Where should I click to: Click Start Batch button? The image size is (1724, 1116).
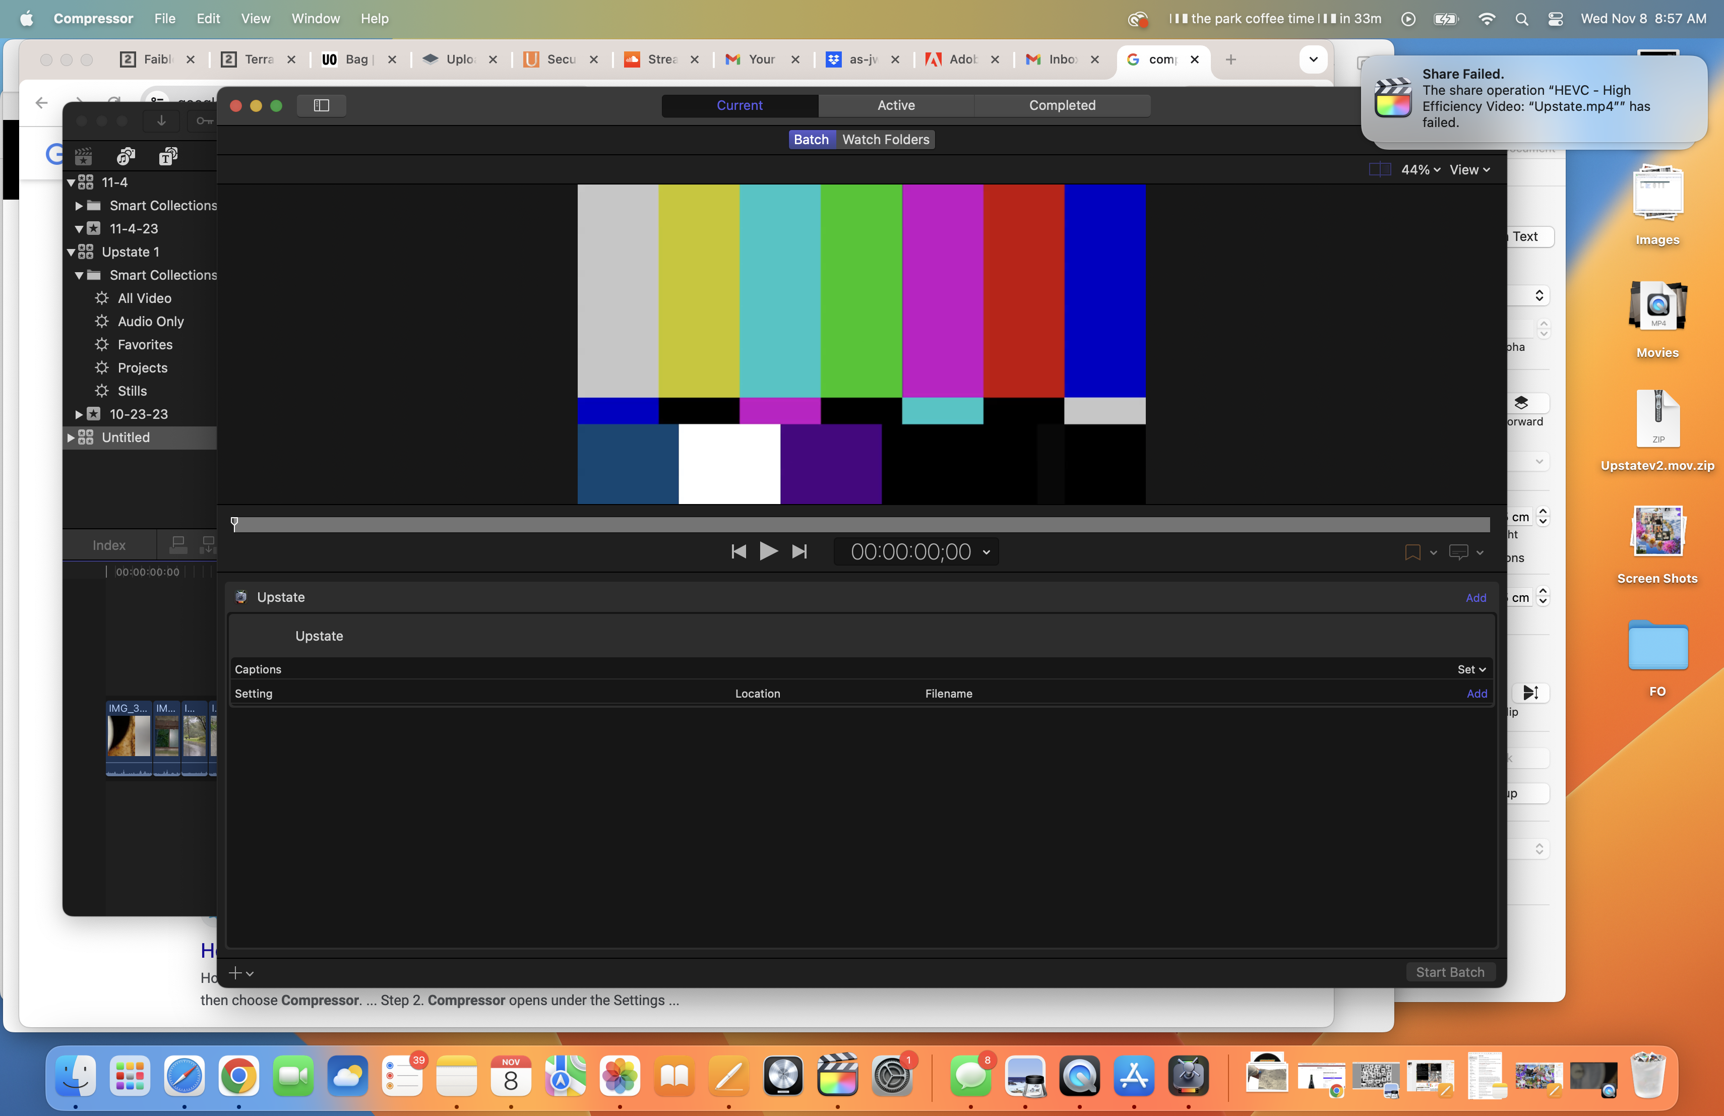pyautogui.click(x=1450, y=972)
